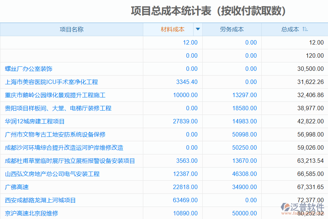Open 成都杜甫草堂临时展厅独立展柜报警设备安装项目
The height and width of the screenshot is (219, 328).
[x=70, y=161]
